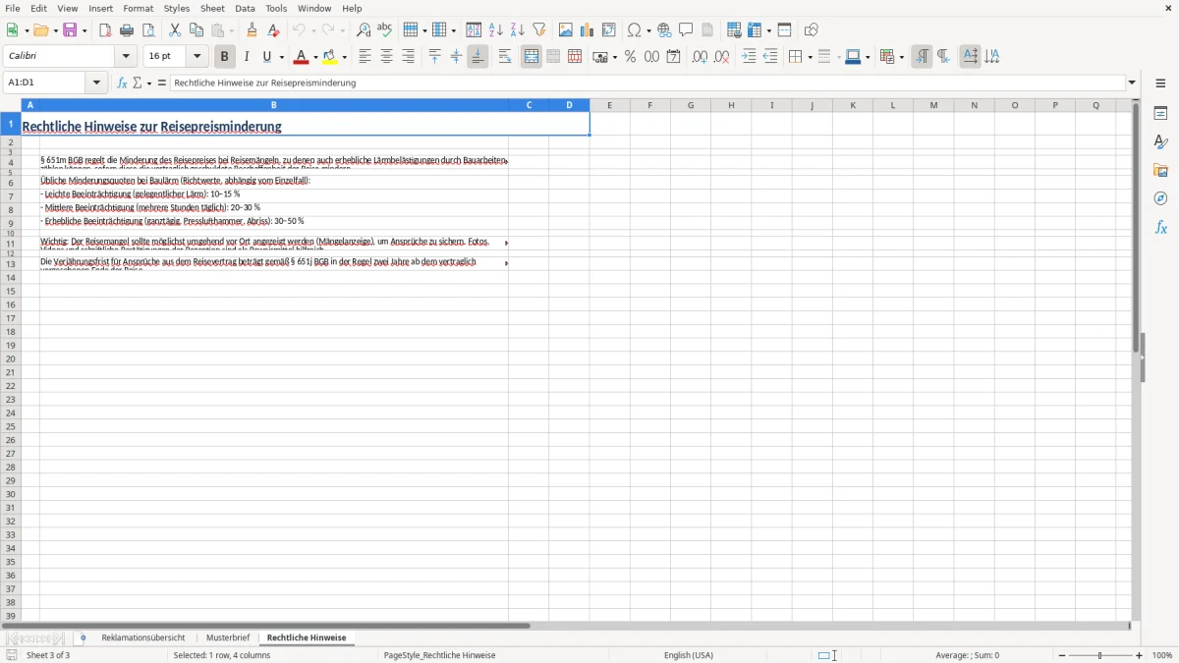Open the Font Size dropdown arrow
Viewport: 1179px width, 663px height.
click(x=196, y=57)
